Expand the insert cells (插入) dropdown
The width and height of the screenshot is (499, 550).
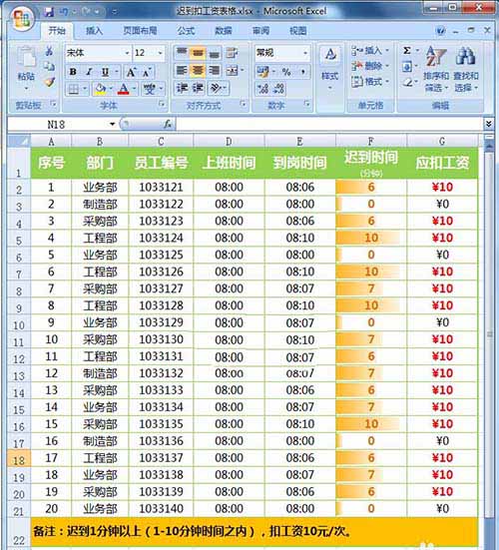coord(387,51)
